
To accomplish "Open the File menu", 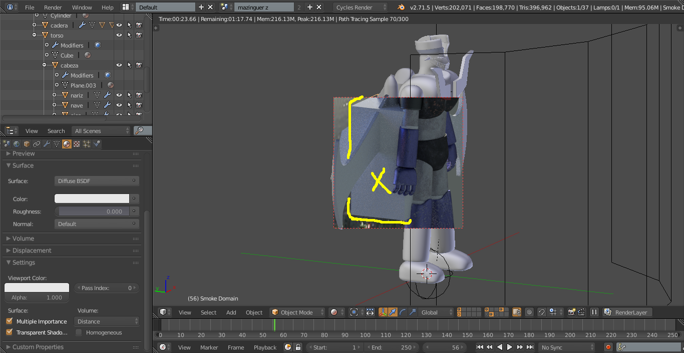I will pyautogui.click(x=30, y=7).
